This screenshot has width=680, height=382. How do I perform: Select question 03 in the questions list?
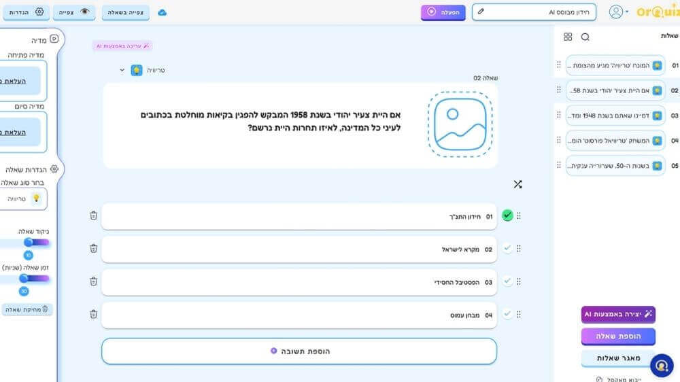point(615,116)
